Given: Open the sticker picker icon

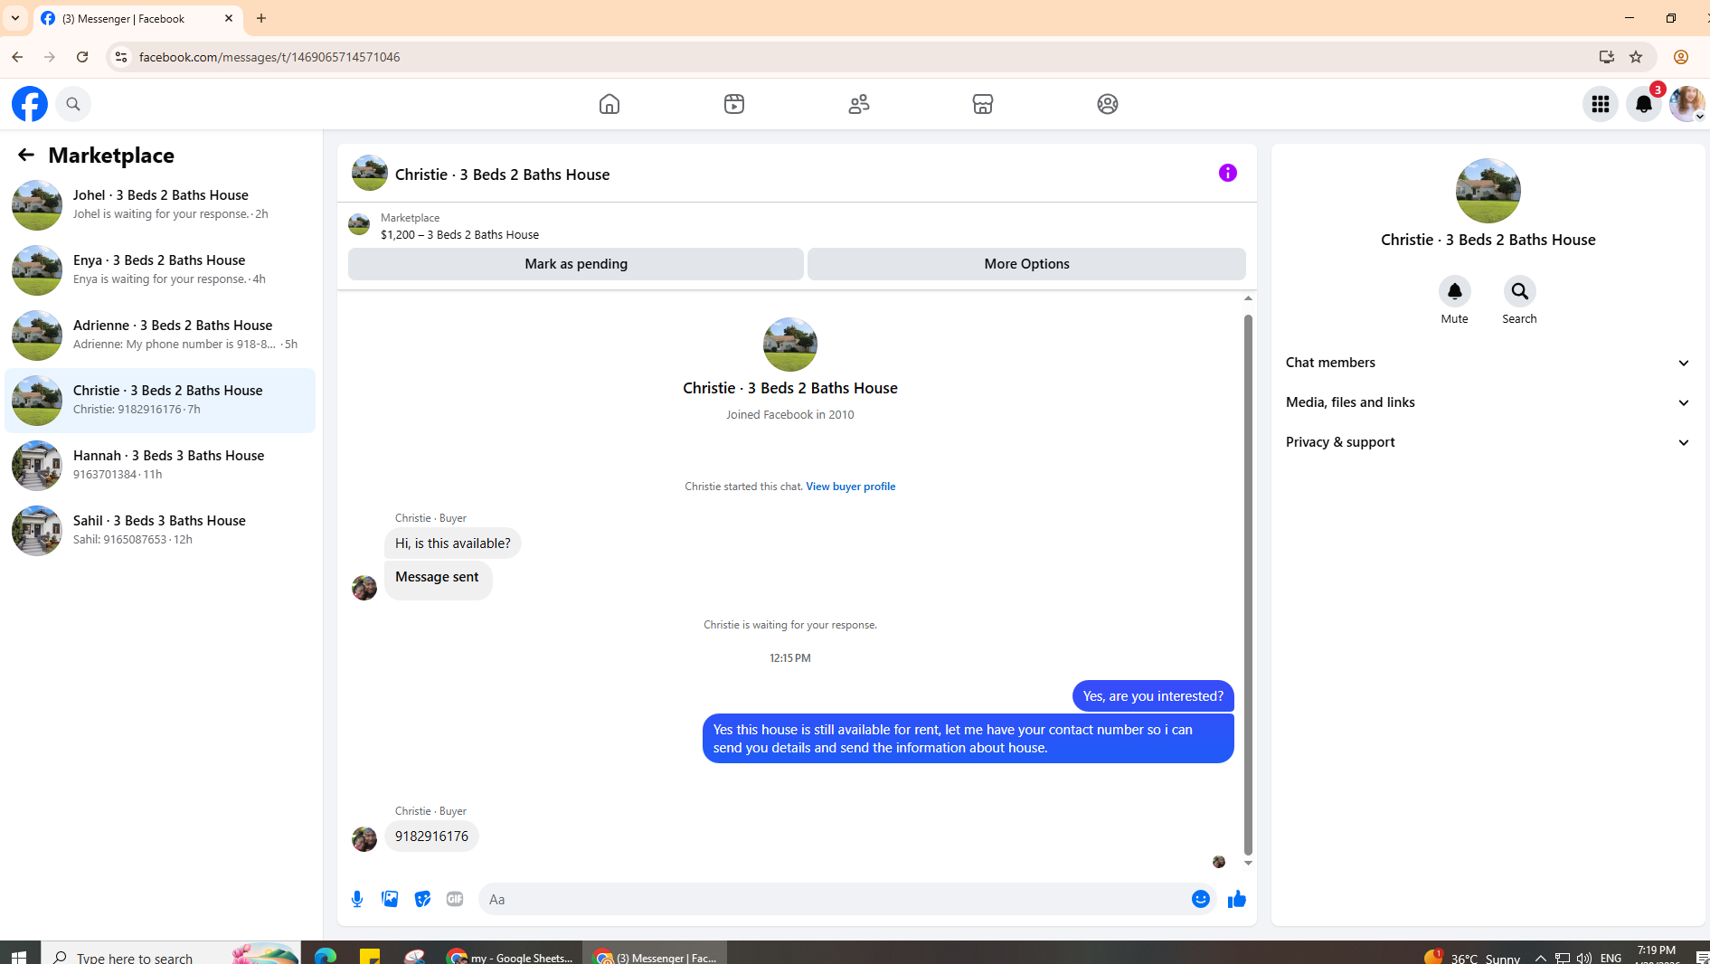Looking at the screenshot, I should (422, 899).
